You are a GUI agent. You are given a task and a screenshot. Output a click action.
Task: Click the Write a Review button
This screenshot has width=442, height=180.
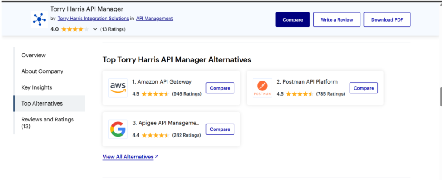coord(337,20)
